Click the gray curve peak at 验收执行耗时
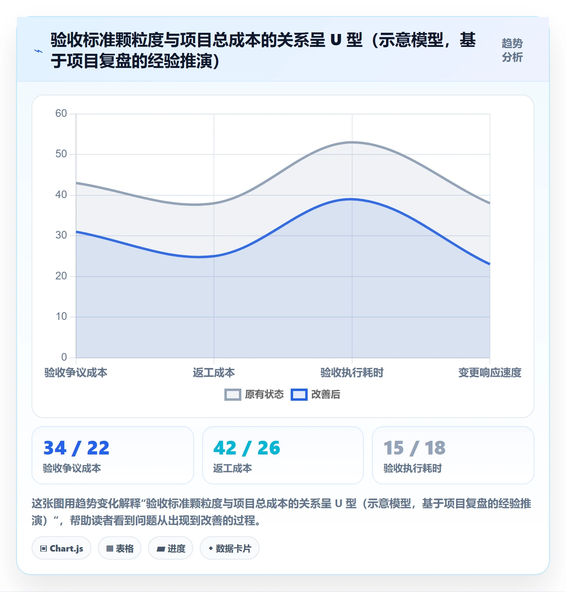 [352, 142]
